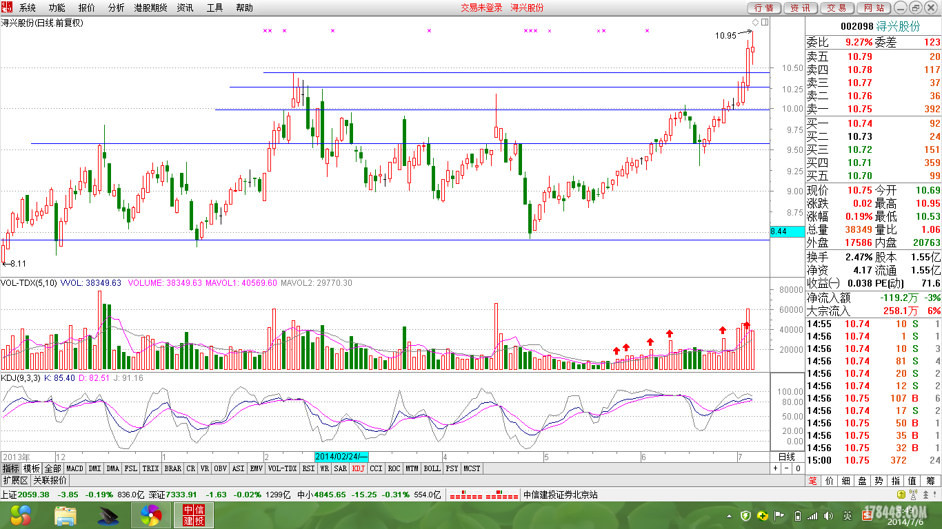
Task: Open the Windows Start button
Action: [x=19, y=515]
